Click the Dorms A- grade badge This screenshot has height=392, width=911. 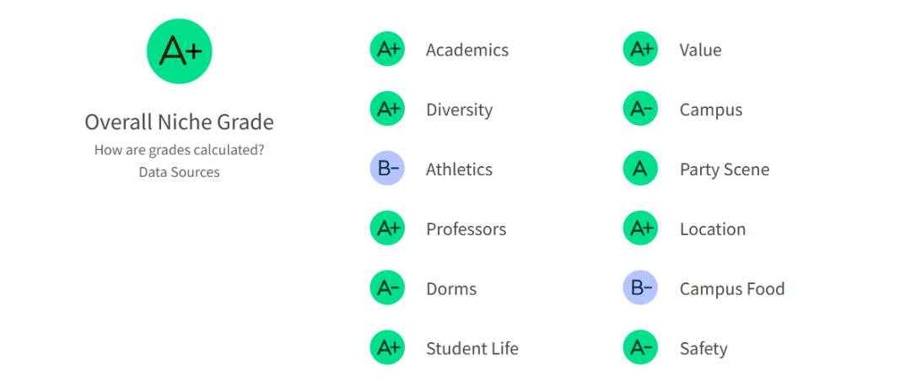coord(387,288)
